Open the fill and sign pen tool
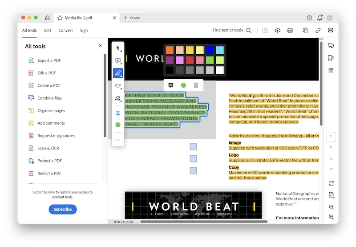 coord(118,98)
